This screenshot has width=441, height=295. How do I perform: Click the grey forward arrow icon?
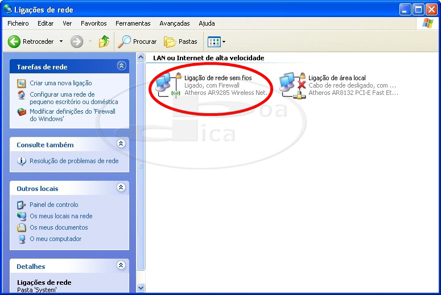tap(77, 41)
